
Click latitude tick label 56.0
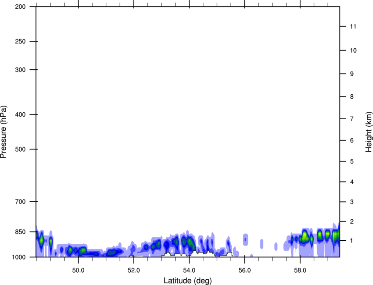click(244, 270)
